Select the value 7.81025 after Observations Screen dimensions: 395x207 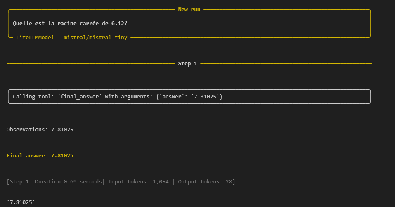coord(62,129)
